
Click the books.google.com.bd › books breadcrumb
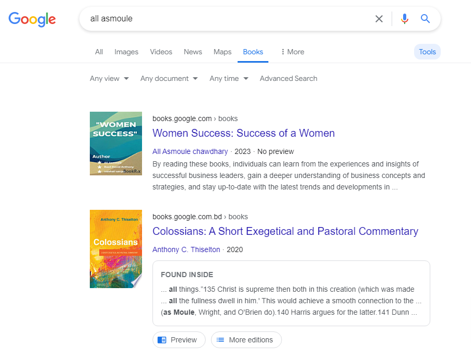click(x=200, y=217)
